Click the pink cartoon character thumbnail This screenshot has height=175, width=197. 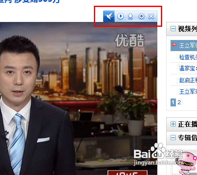(x=187, y=163)
